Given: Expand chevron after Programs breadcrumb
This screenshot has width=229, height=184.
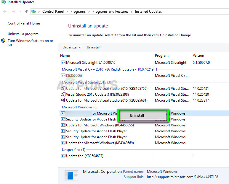Looking at the screenshot, I should [89, 12].
